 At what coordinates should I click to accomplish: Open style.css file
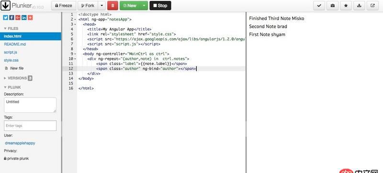11,60
